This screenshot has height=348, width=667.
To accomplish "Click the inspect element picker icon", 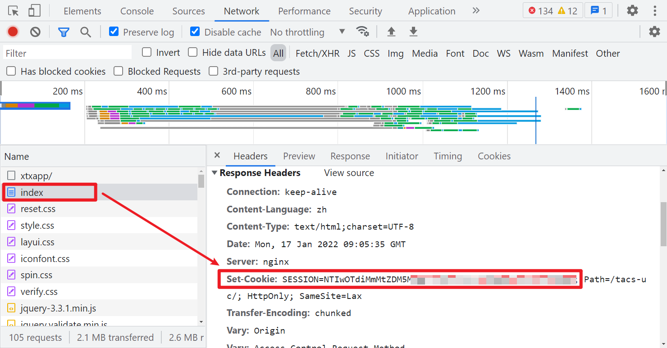I will pyautogui.click(x=14, y=11).
